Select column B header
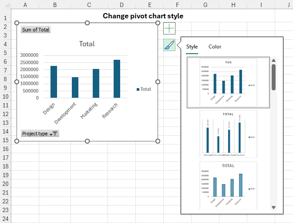This screenshot has width=293, height=223. pyautogui.click(x=55, y=5)
